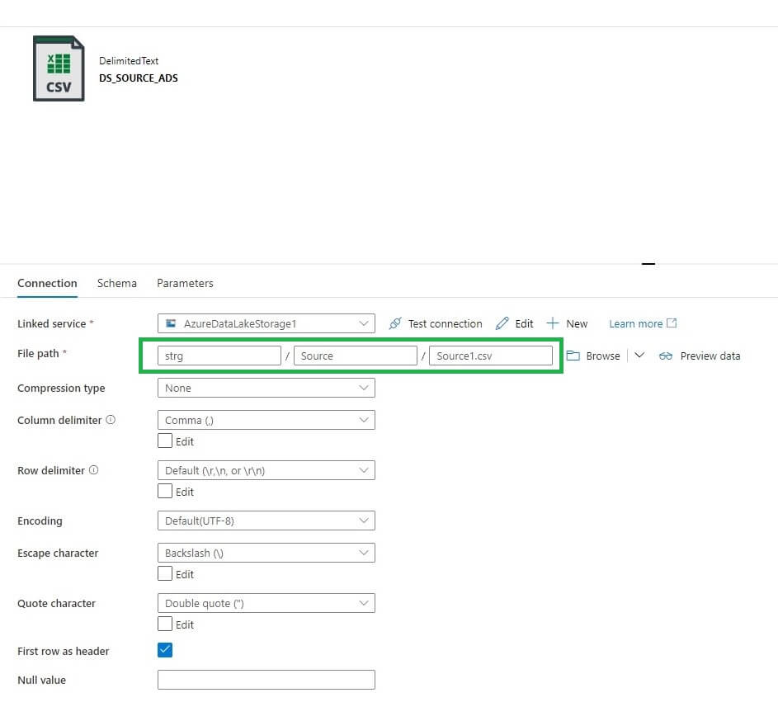Open the Row delimiter dropdown
Screen dimensions: 778x702
click(x=266, y=470)
